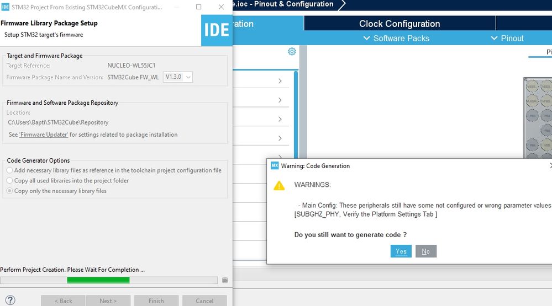The image size is (552, 306).
Task: Expand the Software Packs menu
Action: (396, 38)
